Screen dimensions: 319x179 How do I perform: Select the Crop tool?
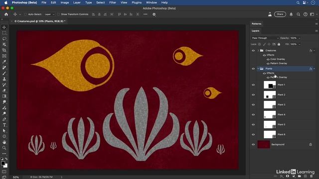[x=4, y=50]
